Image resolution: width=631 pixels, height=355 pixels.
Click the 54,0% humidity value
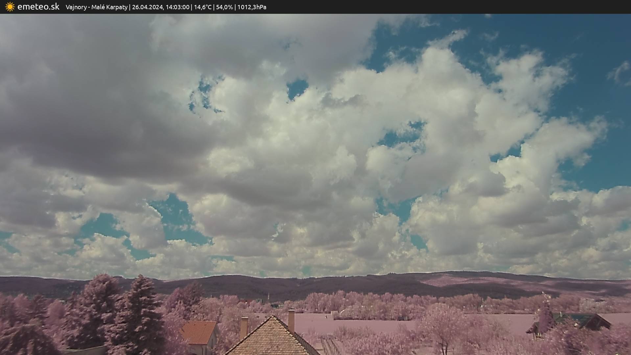click(224, 7)
